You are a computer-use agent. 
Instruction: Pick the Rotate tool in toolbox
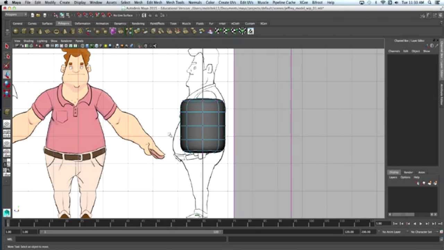click(7, 84)
